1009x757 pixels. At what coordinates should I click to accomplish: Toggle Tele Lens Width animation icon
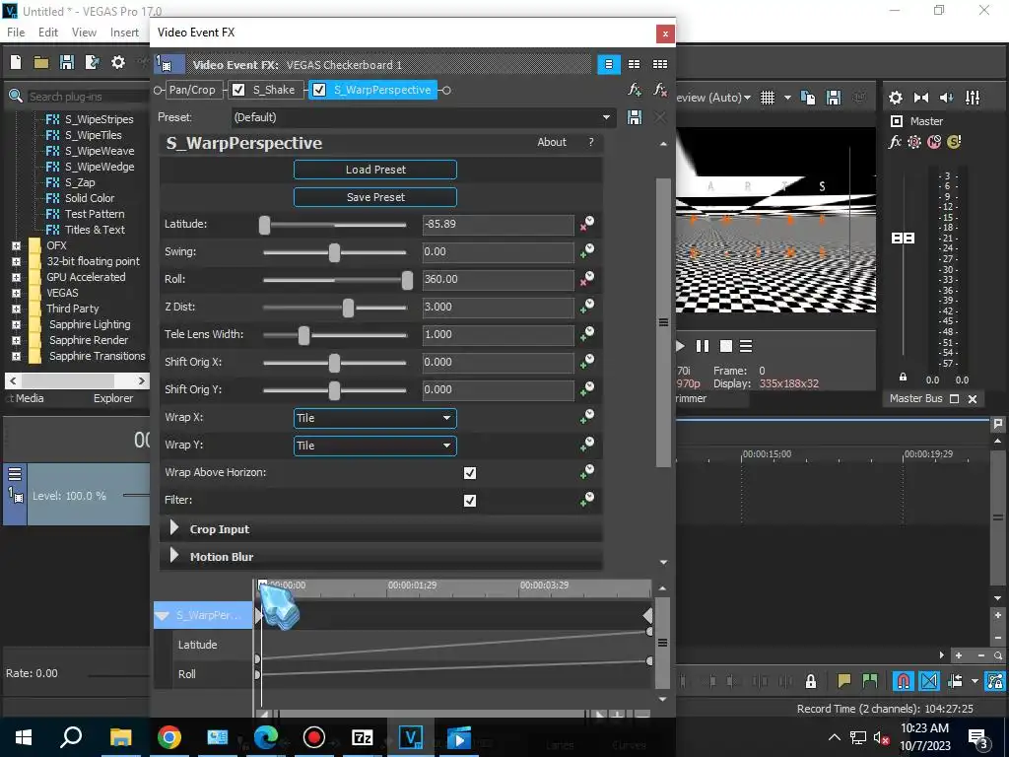click(587, 334)
